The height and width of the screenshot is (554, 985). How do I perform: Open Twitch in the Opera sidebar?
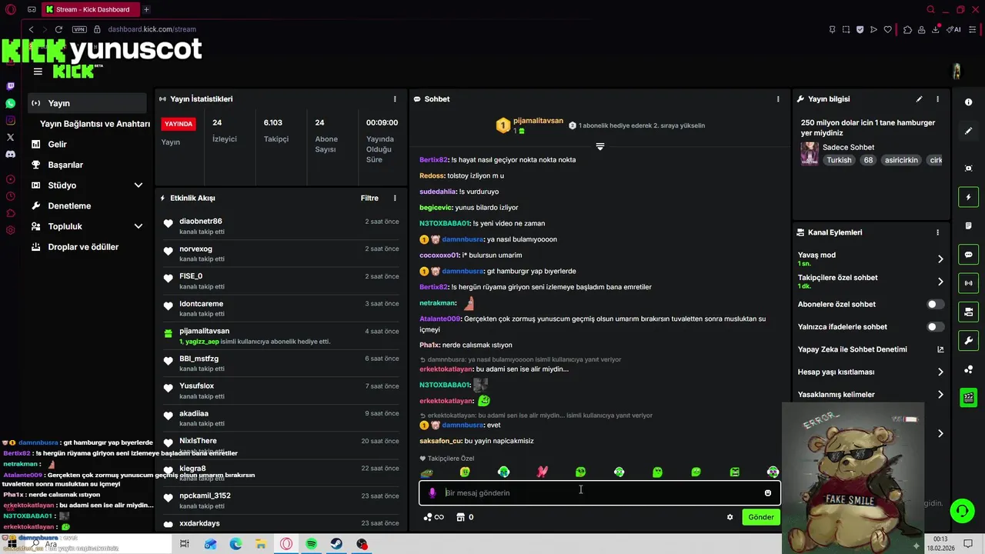tap(11, 86)
